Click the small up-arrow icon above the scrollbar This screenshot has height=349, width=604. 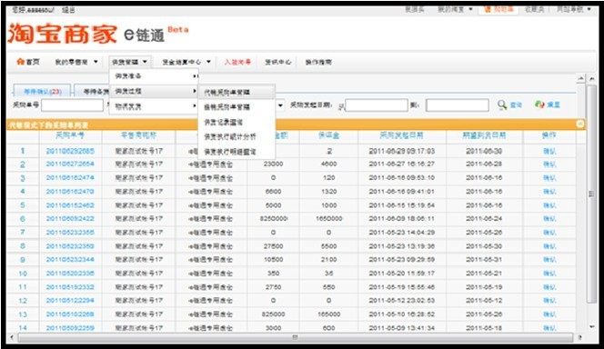580,78
